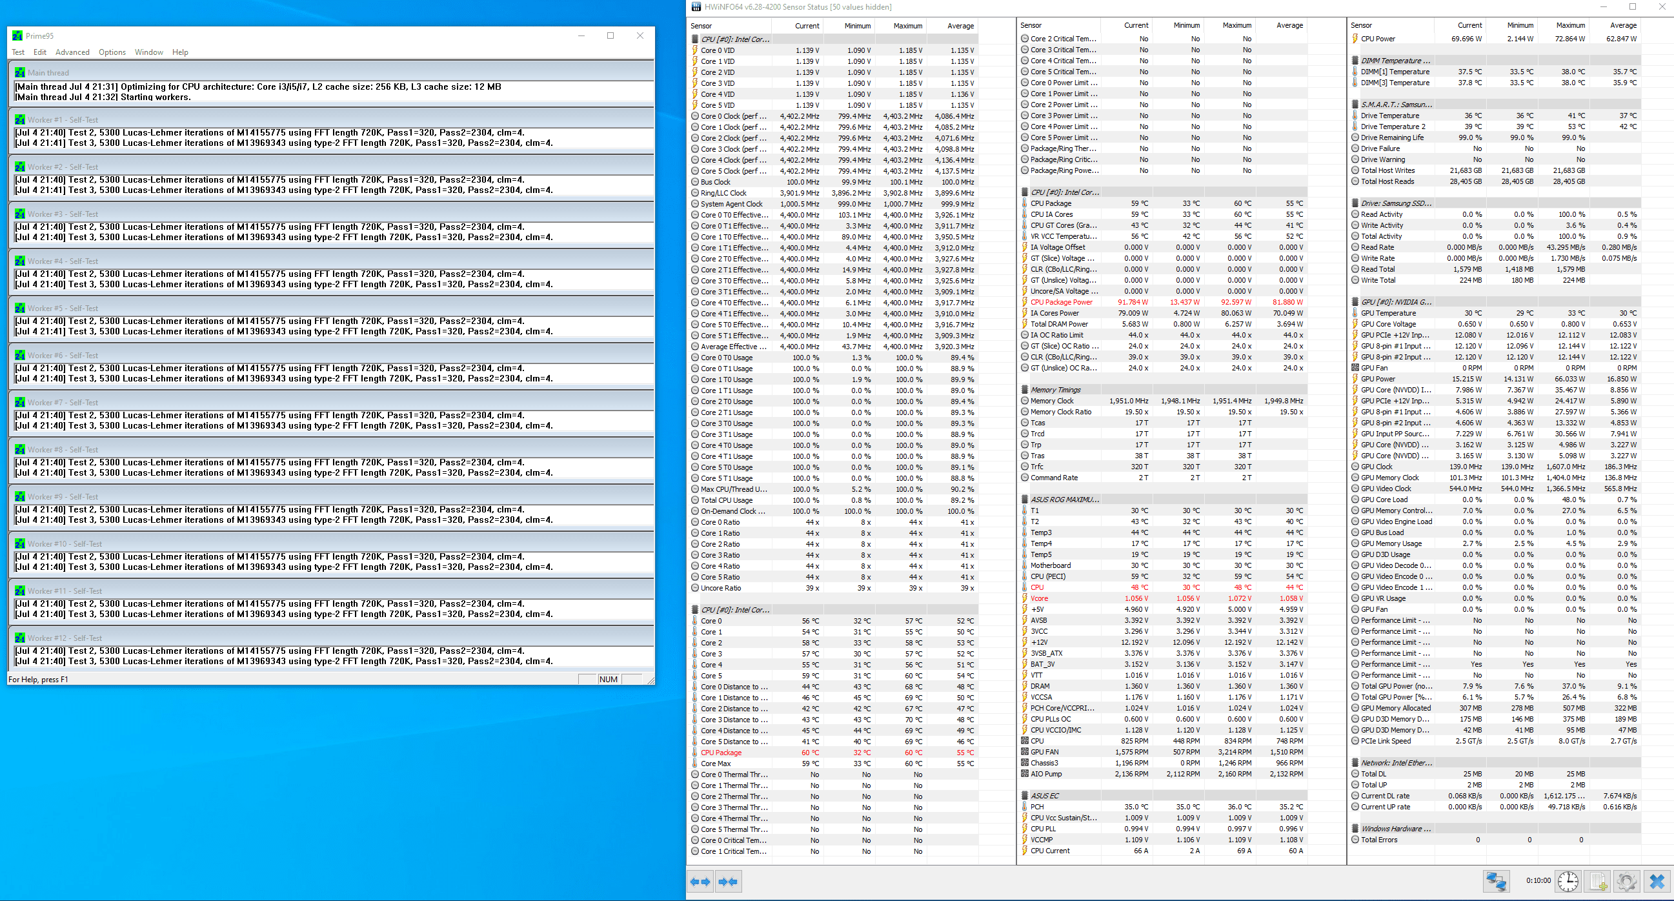Select the 'ASUS ROG MAXIMU...' group header
Image resolution: width=1674 pixels, height=901 pixels.
click(1163, 500)
